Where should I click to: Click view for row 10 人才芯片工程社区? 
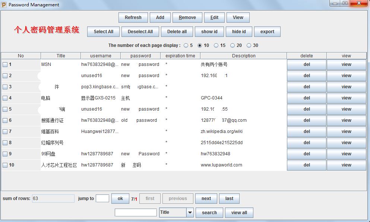coord(346,165)
